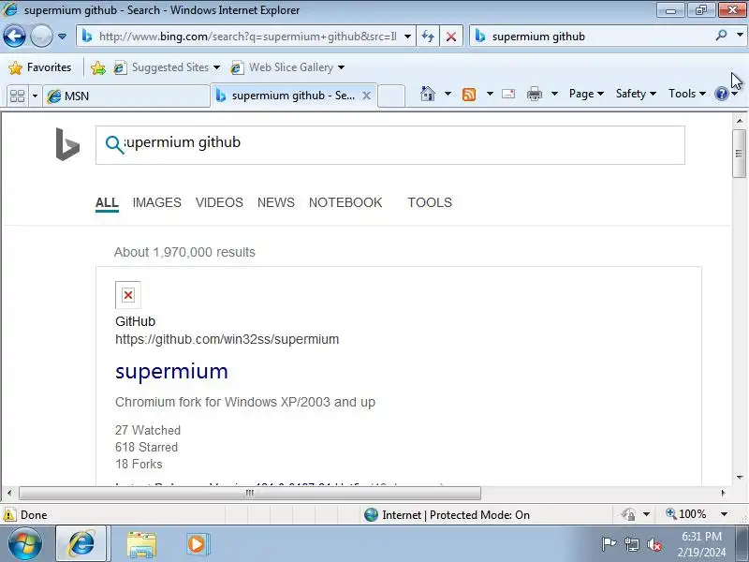This screenshot has height=562, width=749.
Task: Open the TOOLS filter on Bing
Action: pos(430,202)
